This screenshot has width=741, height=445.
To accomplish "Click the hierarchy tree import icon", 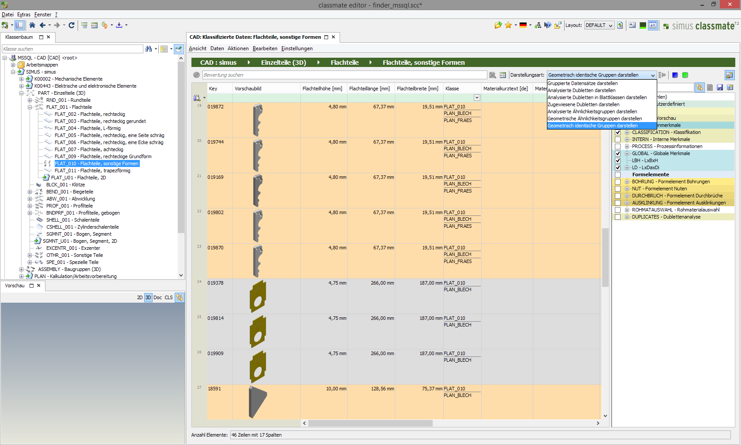I will point(538,25).
